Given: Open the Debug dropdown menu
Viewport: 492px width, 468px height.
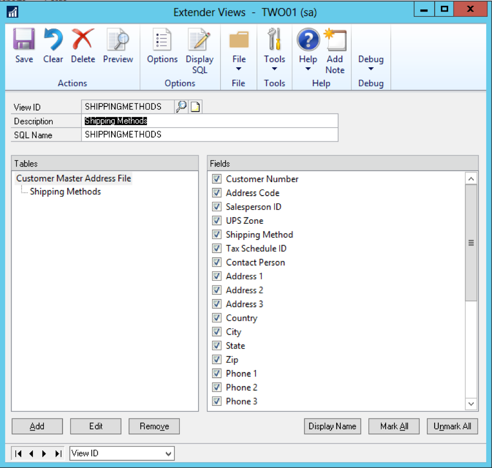Looking at the screenshot, I should [x=371, y=63].
